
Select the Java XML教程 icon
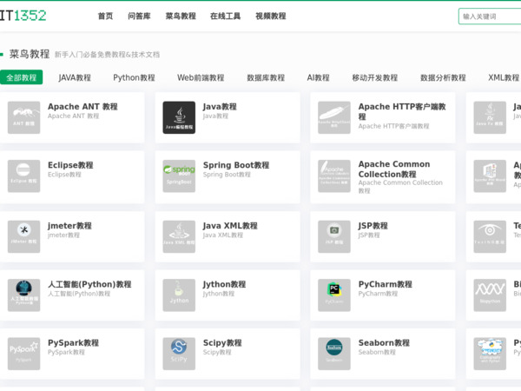(179, 236)
